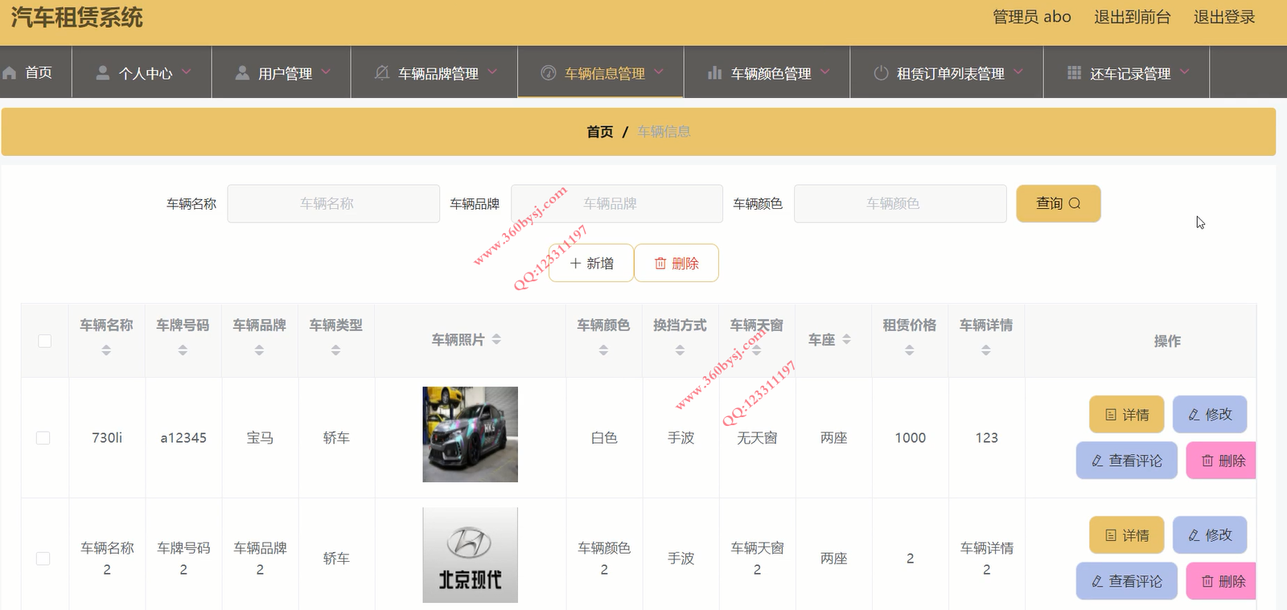
Task: Expand the 车辆颜色管理 dropdown arrow
Action: (825, 72)
